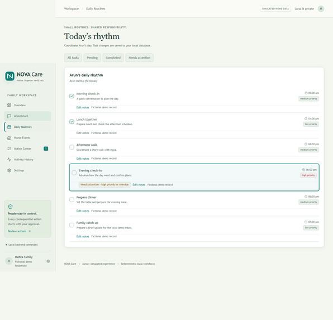Open the AI Assistant page
The image size is (333, 320).
27,116
